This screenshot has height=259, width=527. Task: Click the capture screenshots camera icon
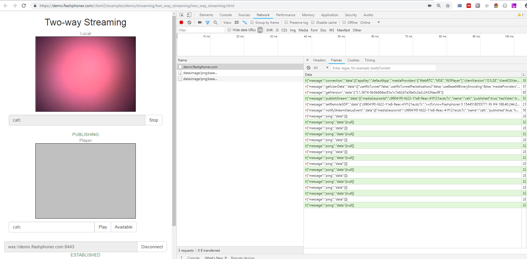[200, 23]
